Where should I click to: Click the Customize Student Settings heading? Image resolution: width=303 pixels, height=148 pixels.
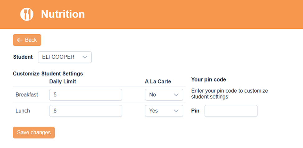(x=48, y=74)
